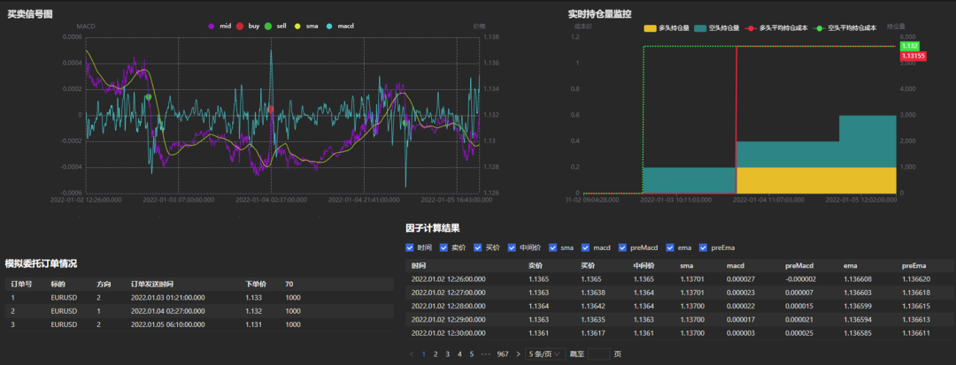Click the pagination ellipsis to skip pages
Viewport: 956px width, 365px height.
coord(486,354)
